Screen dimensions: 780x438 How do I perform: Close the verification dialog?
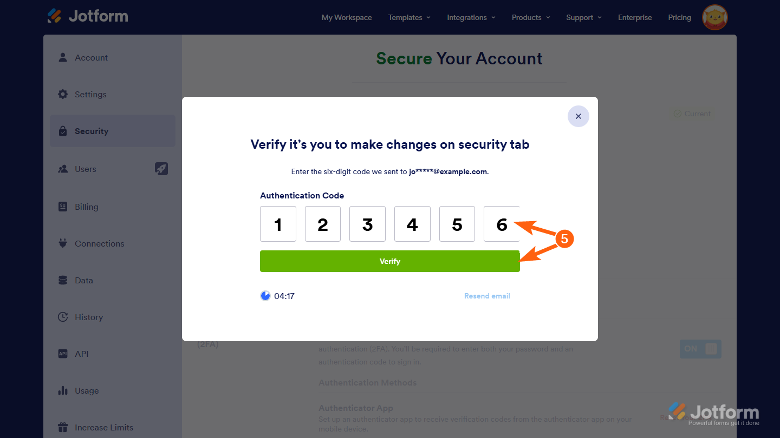578,116
